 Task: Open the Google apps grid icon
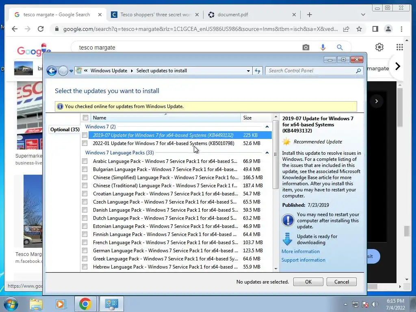point(400,47)
